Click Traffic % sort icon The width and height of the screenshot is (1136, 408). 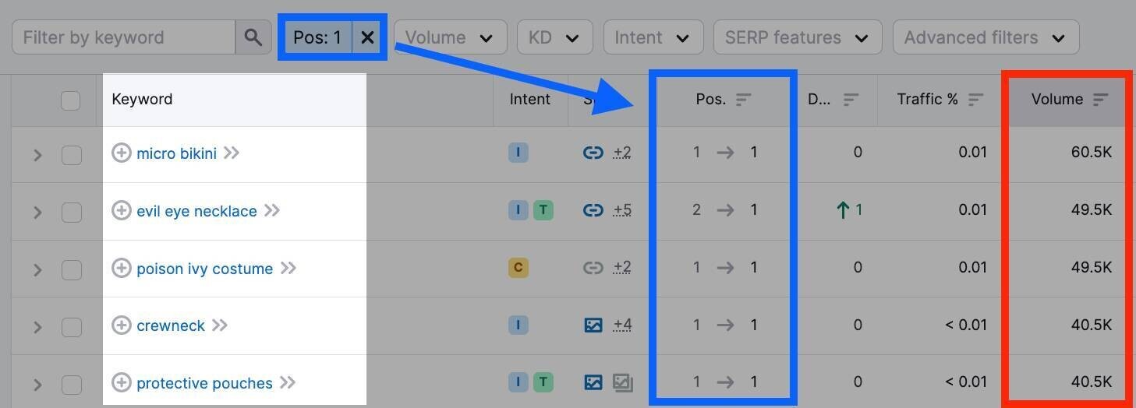[975, 100]
